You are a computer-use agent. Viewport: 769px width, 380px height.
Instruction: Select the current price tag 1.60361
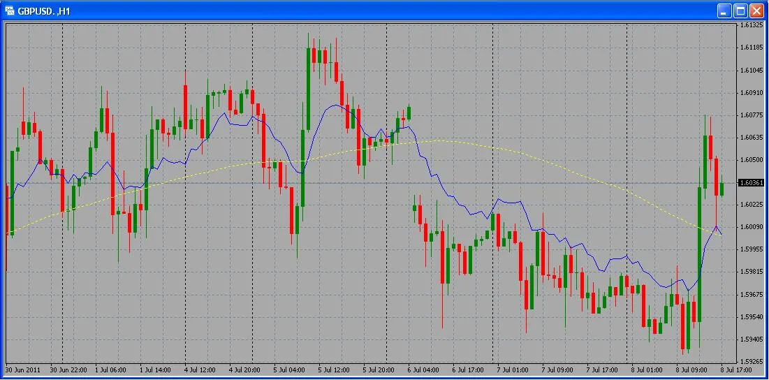[x=751, y=183]
